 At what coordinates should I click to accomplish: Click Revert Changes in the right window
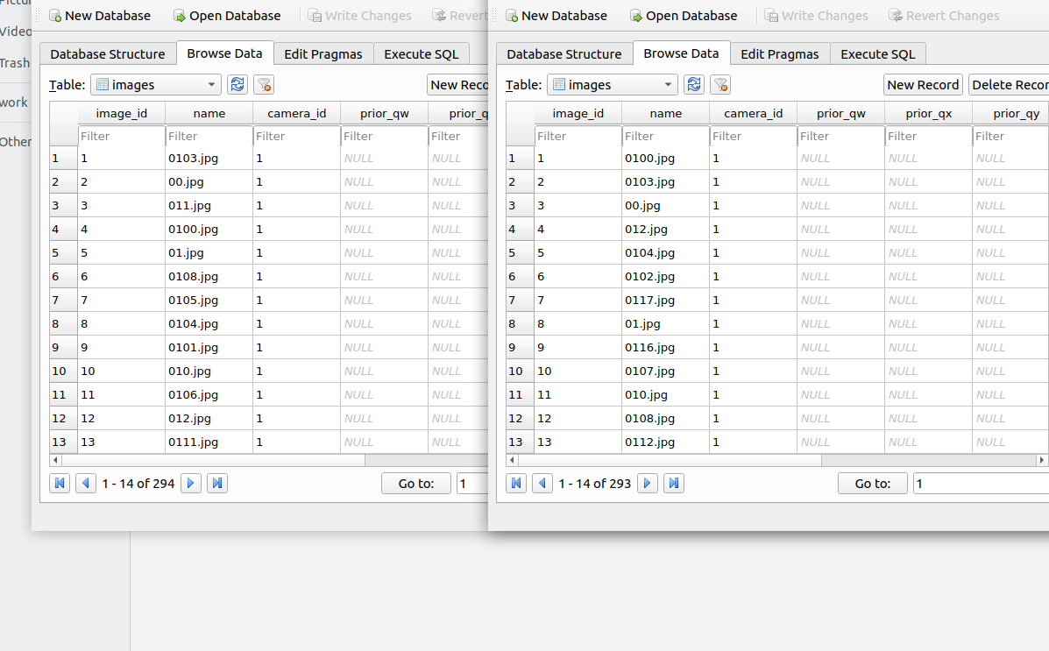point(944,16)
